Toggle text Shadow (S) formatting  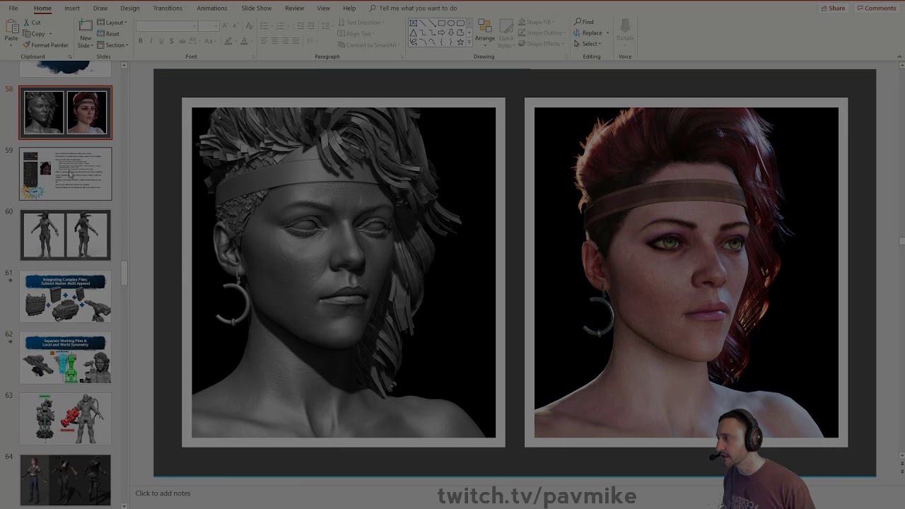(172, 41)
